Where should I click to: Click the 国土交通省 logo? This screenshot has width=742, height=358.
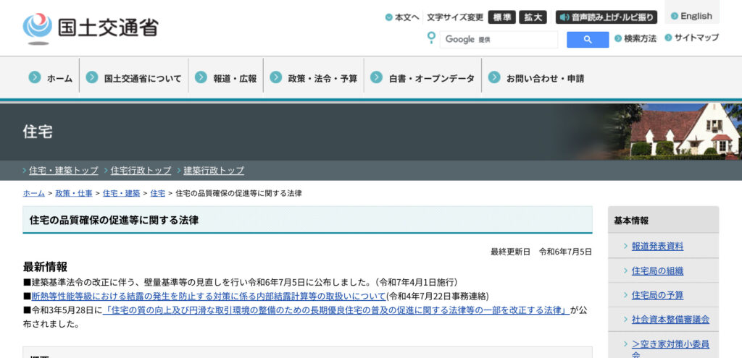coord(91,28)
